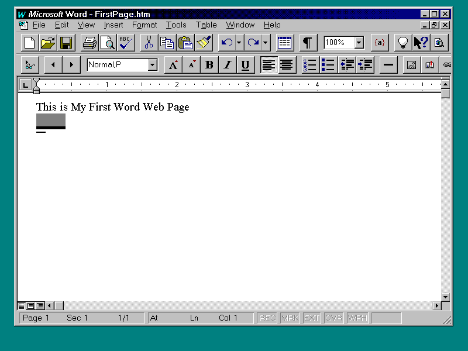
Task: Click the OVR indicator in the status bar
Action: coord(333,318)
